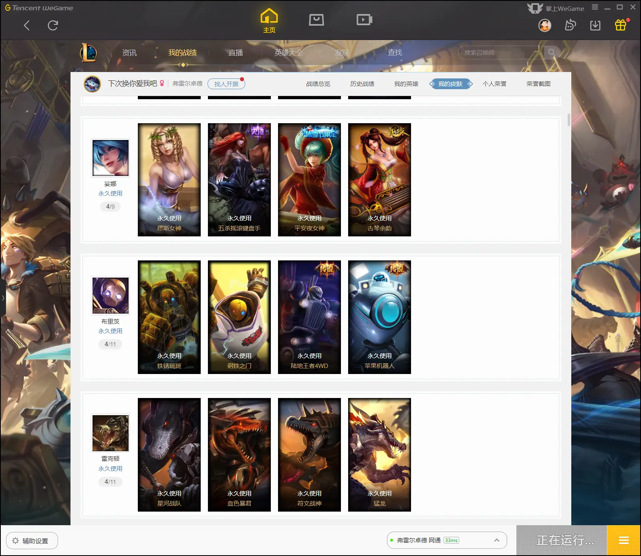Click the 正在运行 status button
641x556 pixels.
tap(562, 540)
